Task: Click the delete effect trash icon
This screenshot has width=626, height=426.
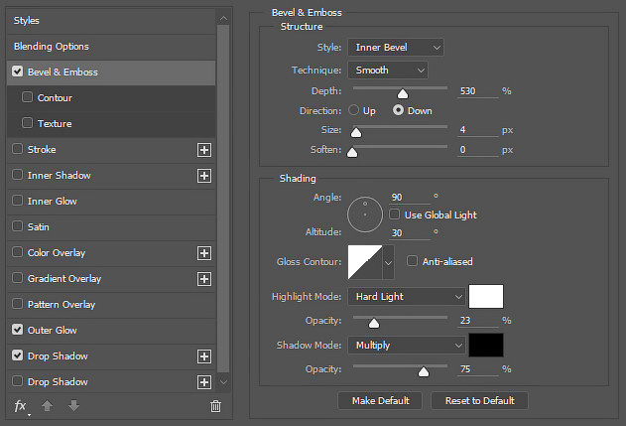Action: tap(215, 406)
